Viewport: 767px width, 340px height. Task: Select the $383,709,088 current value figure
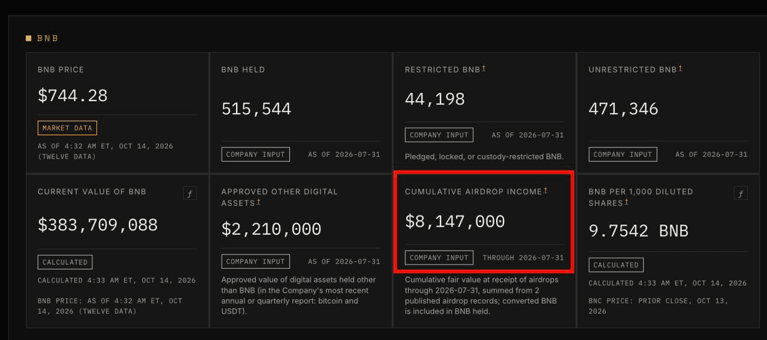click(98, 224)
